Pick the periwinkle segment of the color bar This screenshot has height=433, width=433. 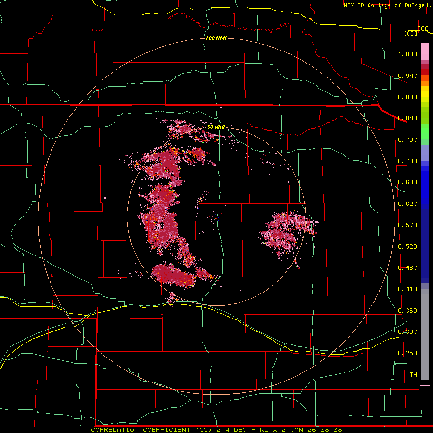point(425,153)
